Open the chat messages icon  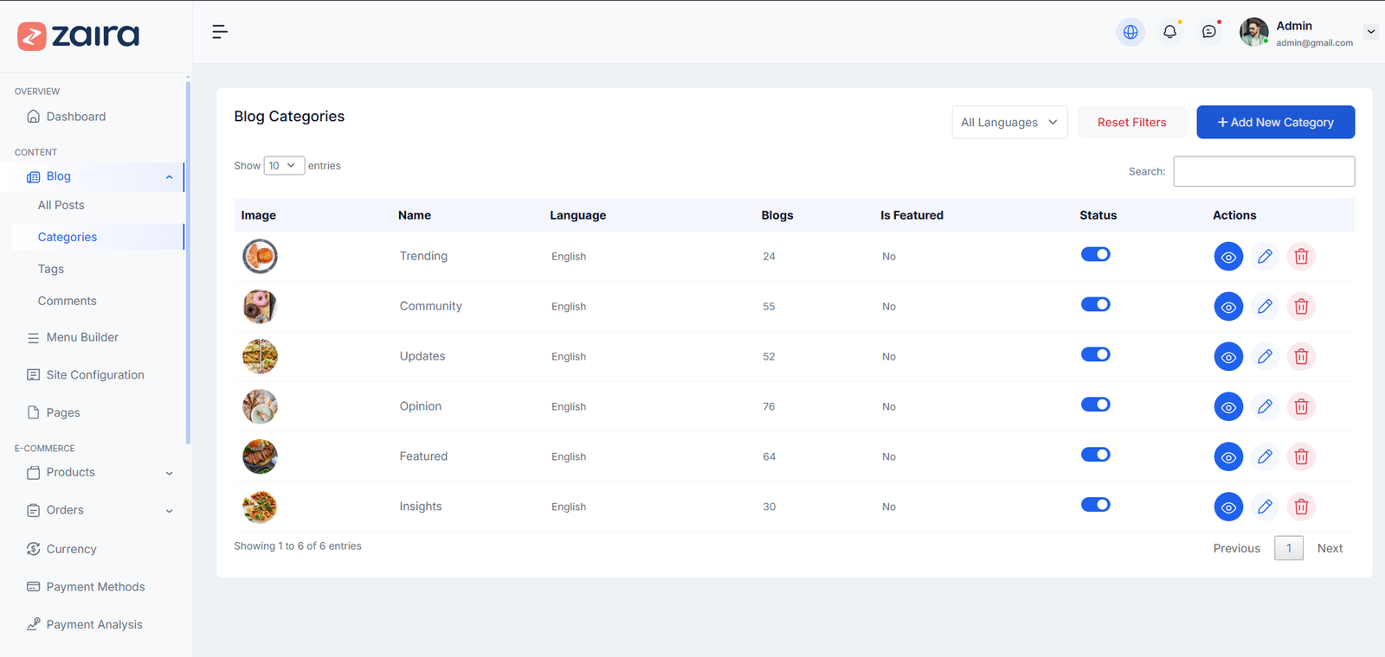click(x=1209, y=32)
